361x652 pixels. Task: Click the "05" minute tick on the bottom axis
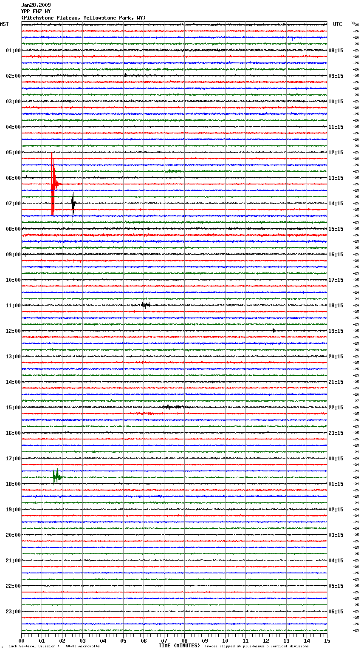point(123,641)
